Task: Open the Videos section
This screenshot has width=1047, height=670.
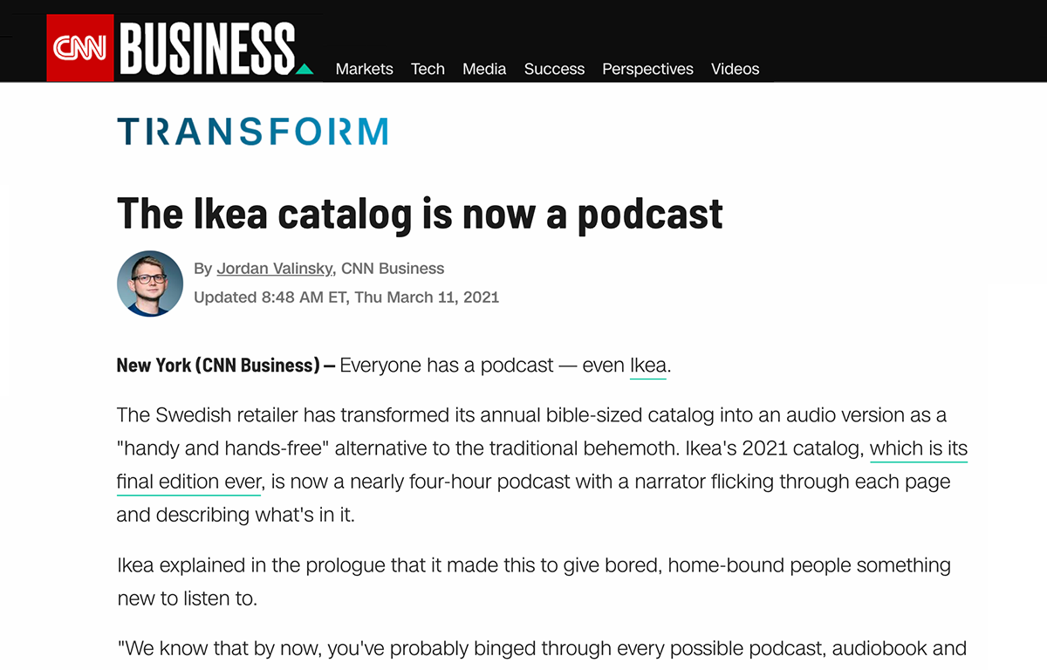Action: tap(735, 69)
